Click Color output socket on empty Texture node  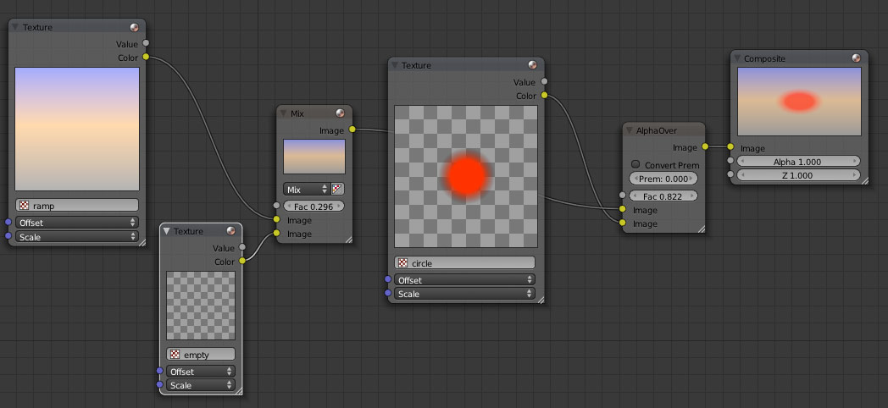coord(242,261)
